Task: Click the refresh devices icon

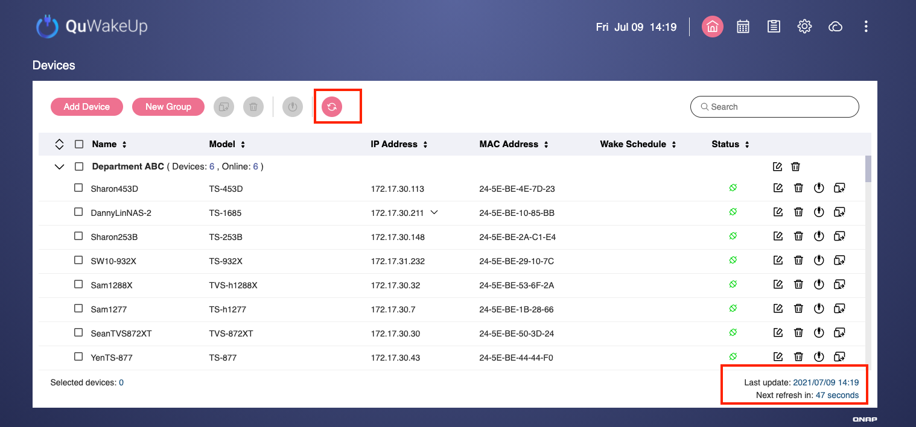Action: (x=331, y=107)
